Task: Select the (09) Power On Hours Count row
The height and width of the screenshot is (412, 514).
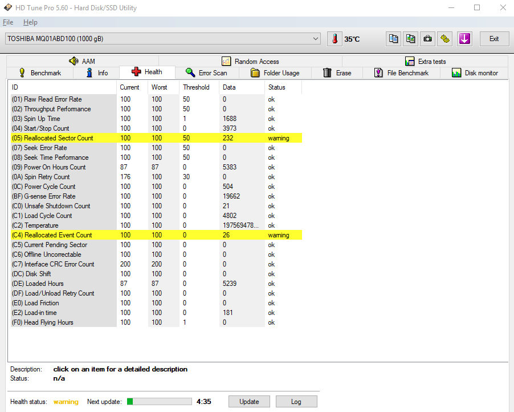Action: tap(156, 167)
